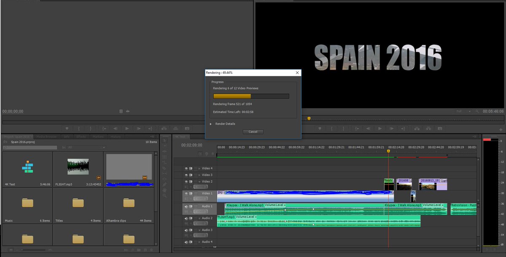Mark In point in Program monitor
Viewport: 506px width, 257px height.
(x=332, y=129)
